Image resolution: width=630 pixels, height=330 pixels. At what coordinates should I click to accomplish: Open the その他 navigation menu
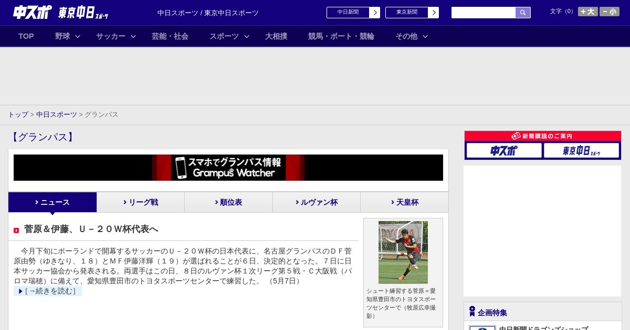[x=406, y=36]
